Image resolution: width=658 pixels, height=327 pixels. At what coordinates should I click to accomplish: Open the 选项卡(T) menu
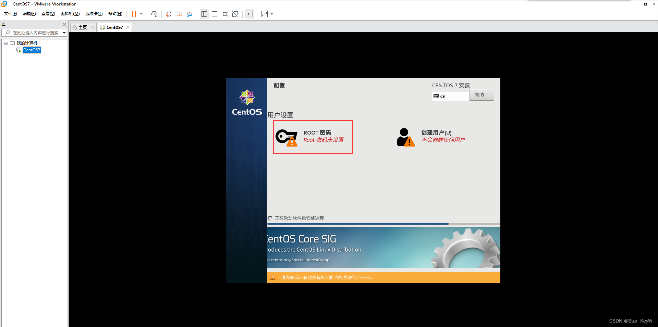point(94,14)
